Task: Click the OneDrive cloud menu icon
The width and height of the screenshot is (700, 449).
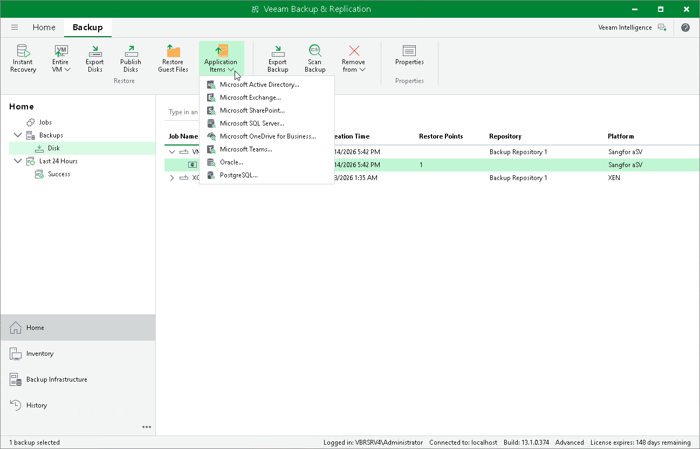Action: click(211, 136)
